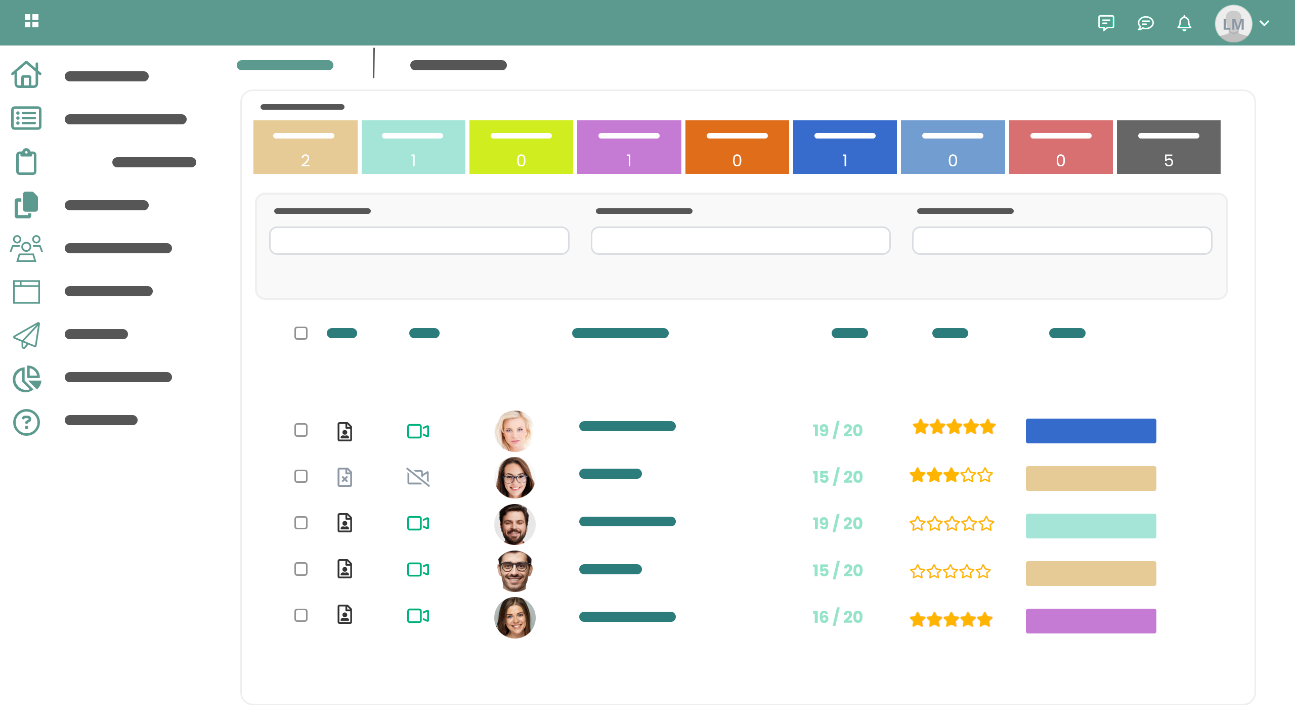Click the purple status tile showing 1
Viewport: 1295px width, 728px height.
[x=629, y=147]
